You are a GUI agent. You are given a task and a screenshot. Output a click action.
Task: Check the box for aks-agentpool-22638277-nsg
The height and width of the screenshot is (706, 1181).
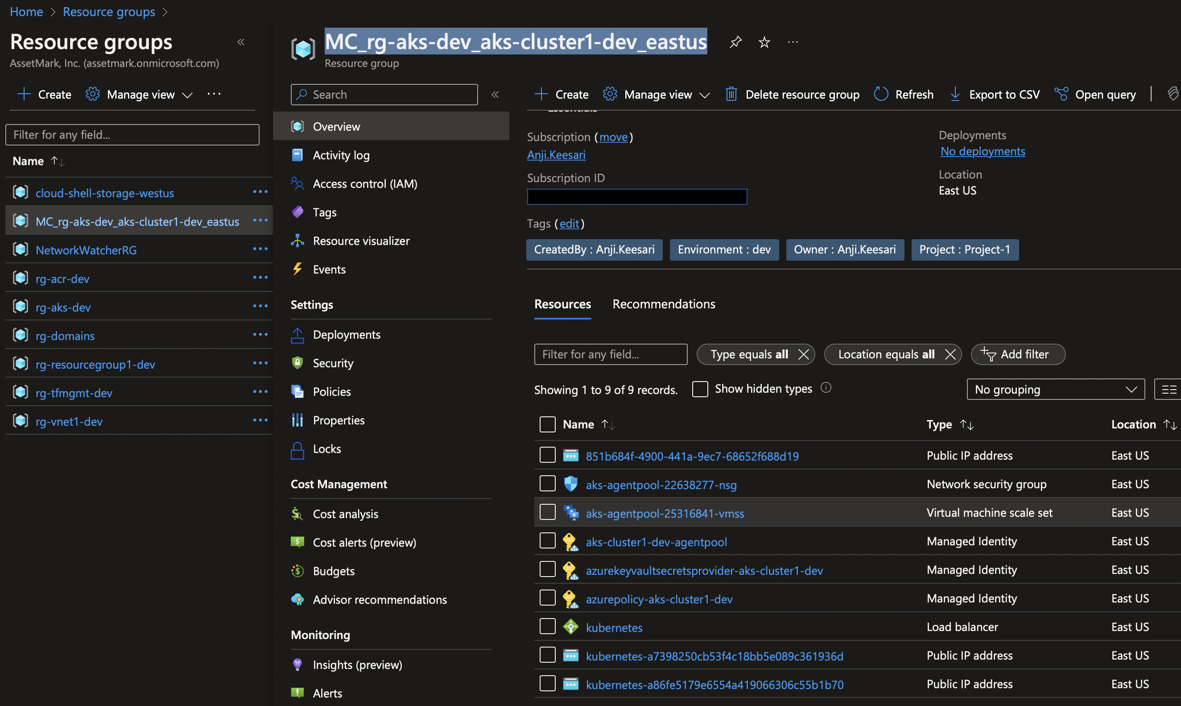coord(547,484)
